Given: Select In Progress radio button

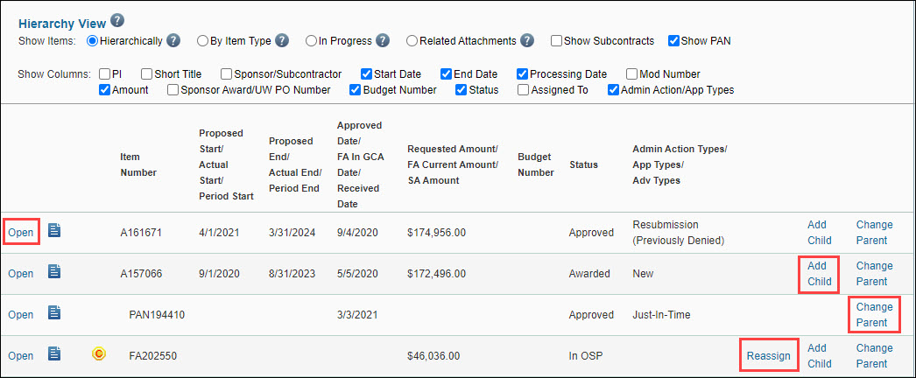Looking at the screenshot, I should point(311,40).
